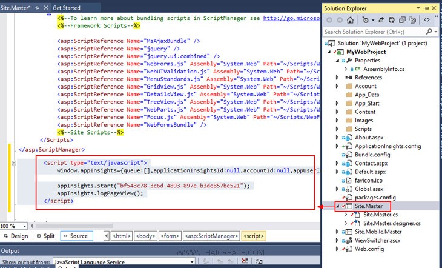Select About.aspx in Solution Explorer
This screenshot has width=442, height=268.
369,138
